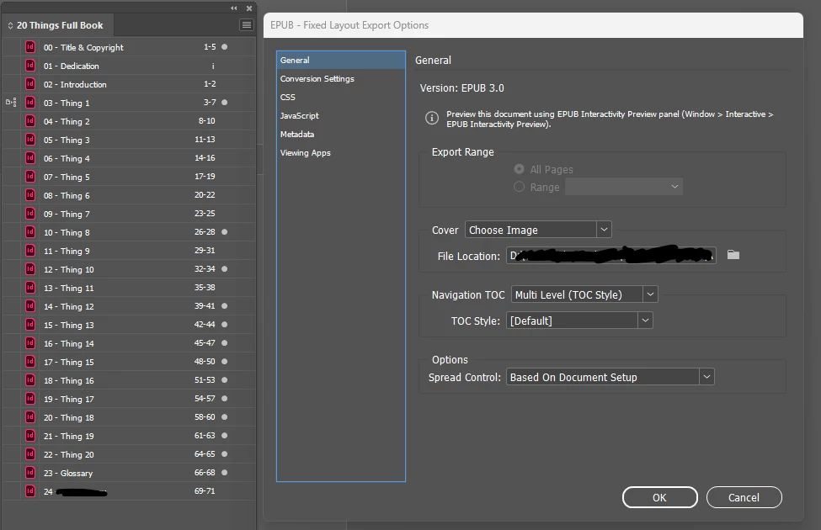Click InDesign icon of 00 - Title & Copyright

point(30,46)
